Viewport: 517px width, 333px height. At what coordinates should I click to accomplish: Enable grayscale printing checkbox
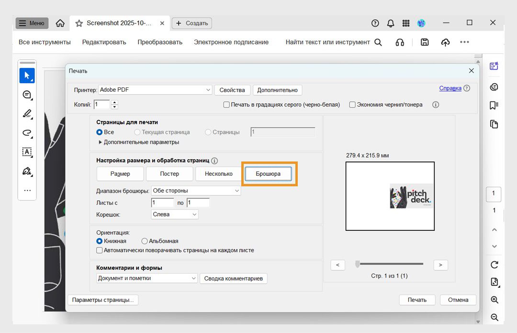click(226, 105)
